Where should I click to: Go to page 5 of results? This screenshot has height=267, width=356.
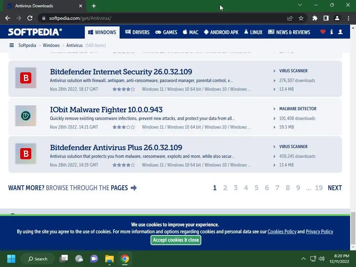[256, 188]
